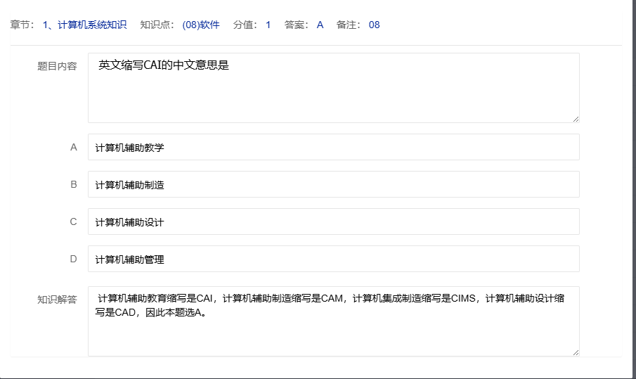Viewport: 636px width, 379px height.
Task: Select option D field 计算机辅助管理
Action: [x=333, y=259]
